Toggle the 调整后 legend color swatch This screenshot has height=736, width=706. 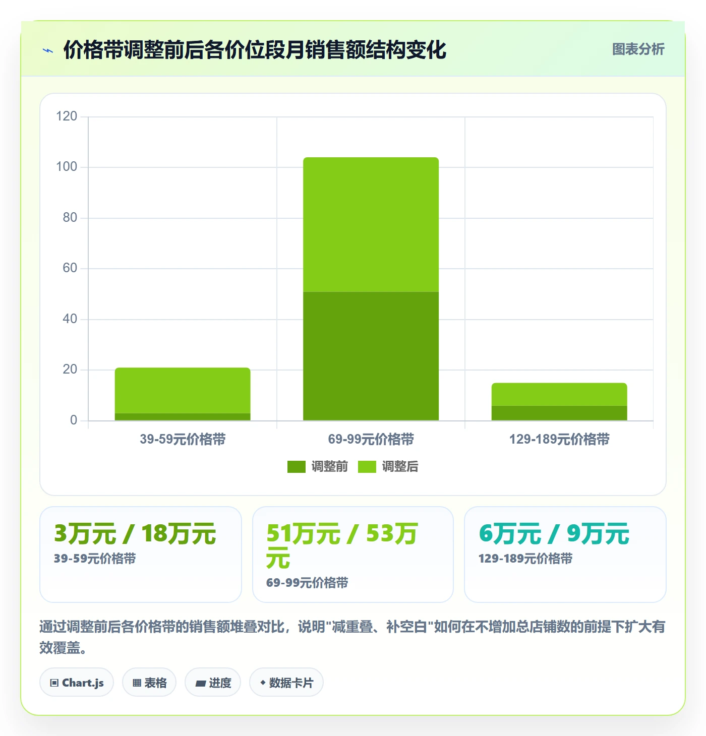(367, 467)
